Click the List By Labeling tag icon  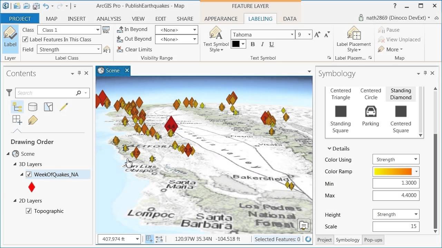32,120
